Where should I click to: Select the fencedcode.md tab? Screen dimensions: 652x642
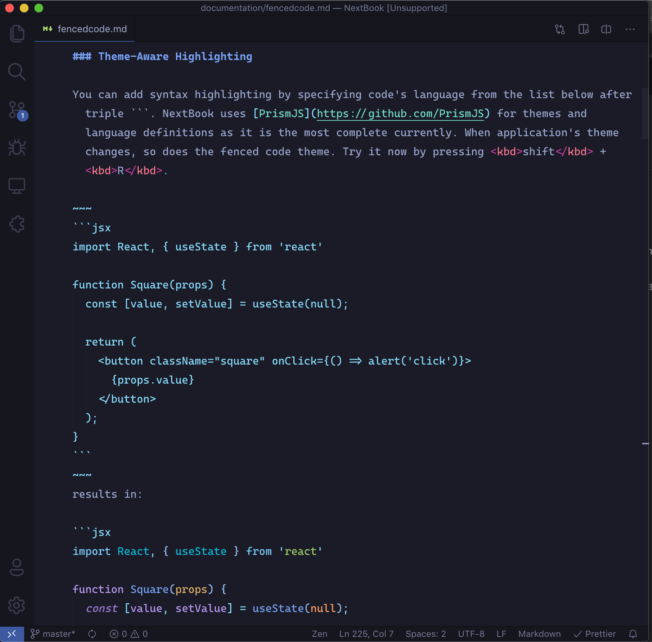pyautogui.click(x=85, y=29)
